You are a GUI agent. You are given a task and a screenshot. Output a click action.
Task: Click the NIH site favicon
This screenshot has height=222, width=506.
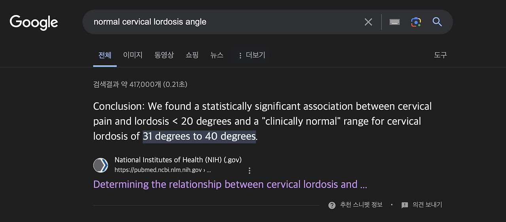[101, 165]
